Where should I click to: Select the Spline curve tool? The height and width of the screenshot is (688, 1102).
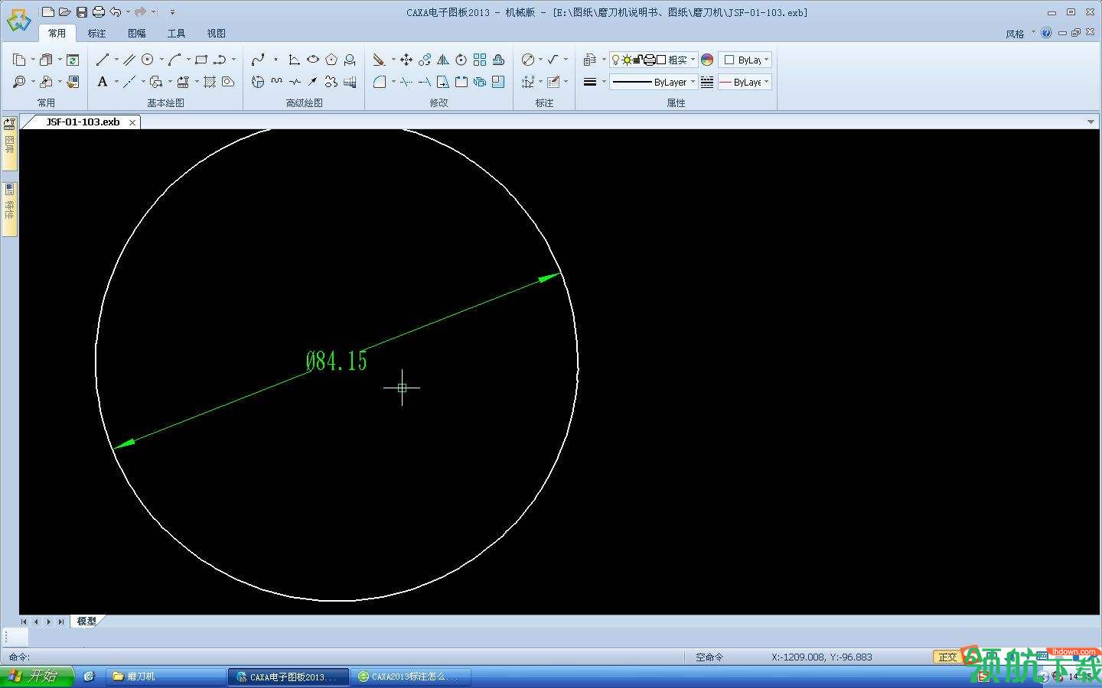coord(258,59)
